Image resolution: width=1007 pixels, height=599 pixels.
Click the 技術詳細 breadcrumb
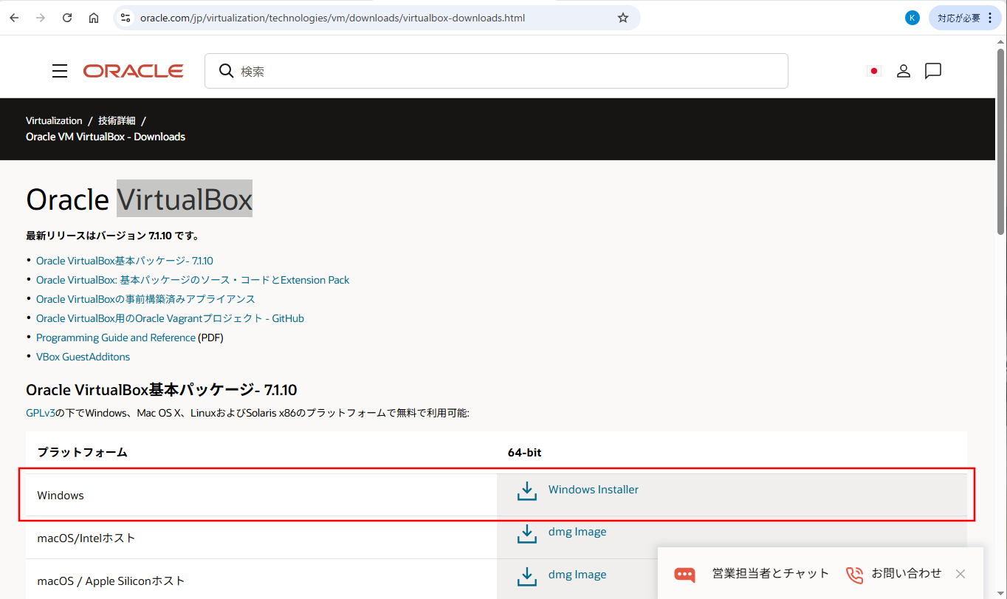117,120
